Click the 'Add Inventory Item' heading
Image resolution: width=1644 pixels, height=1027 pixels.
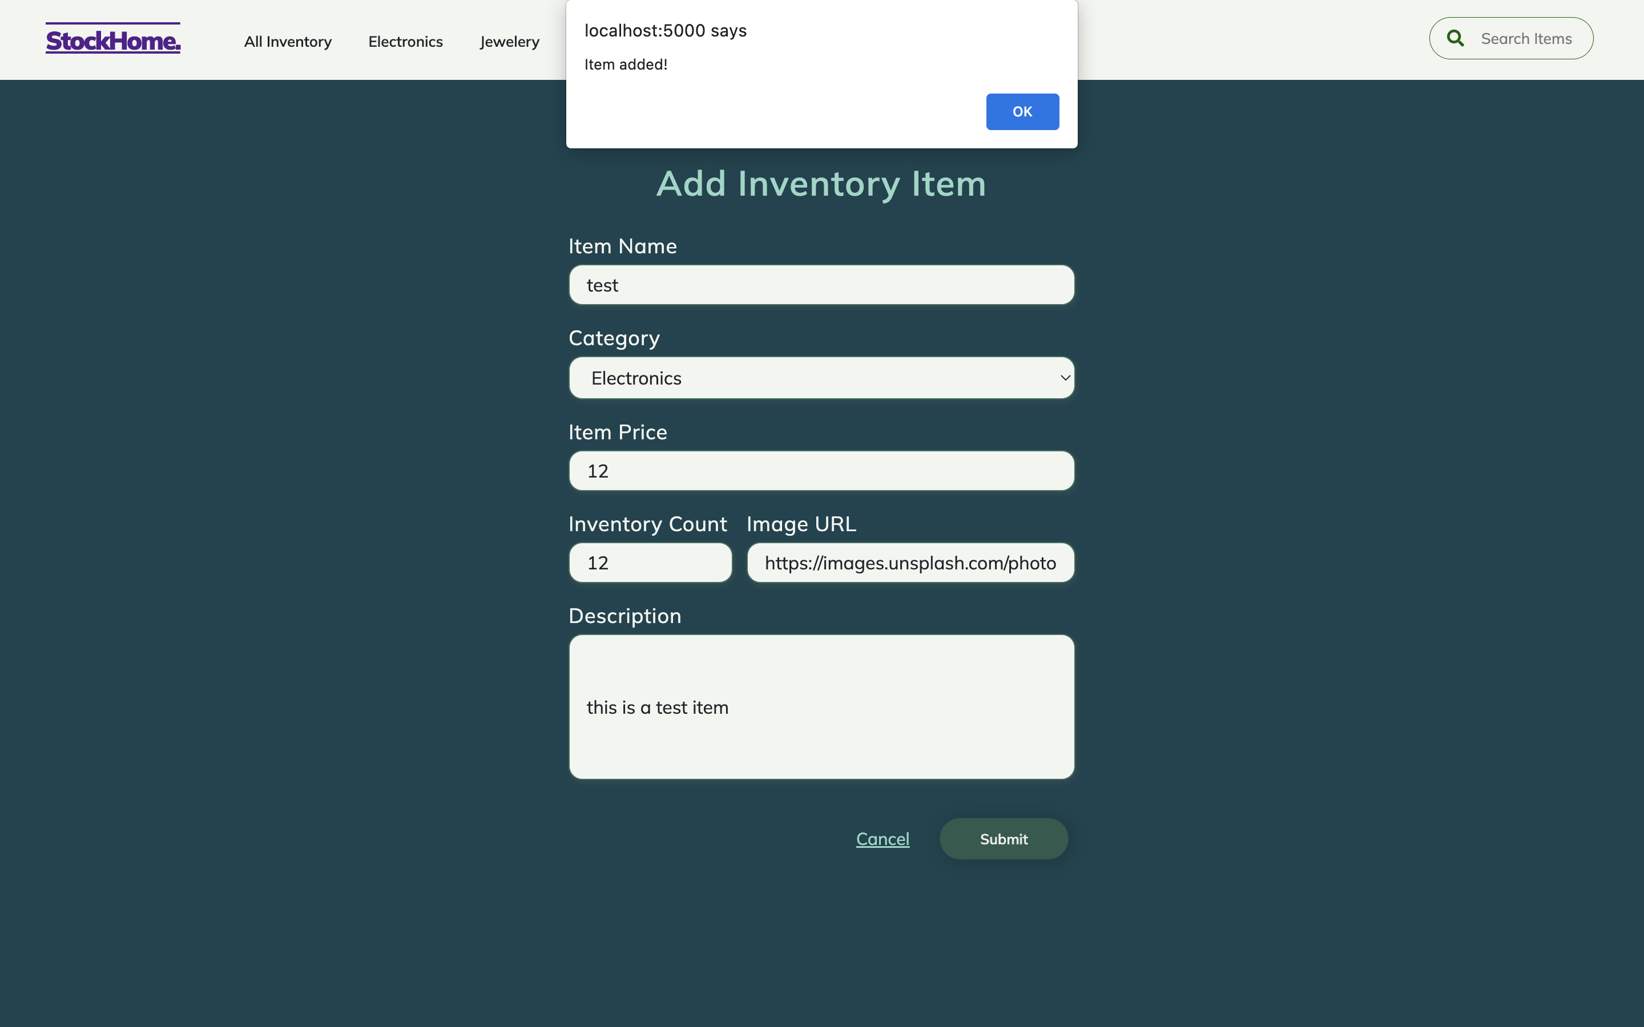point(821,184)
